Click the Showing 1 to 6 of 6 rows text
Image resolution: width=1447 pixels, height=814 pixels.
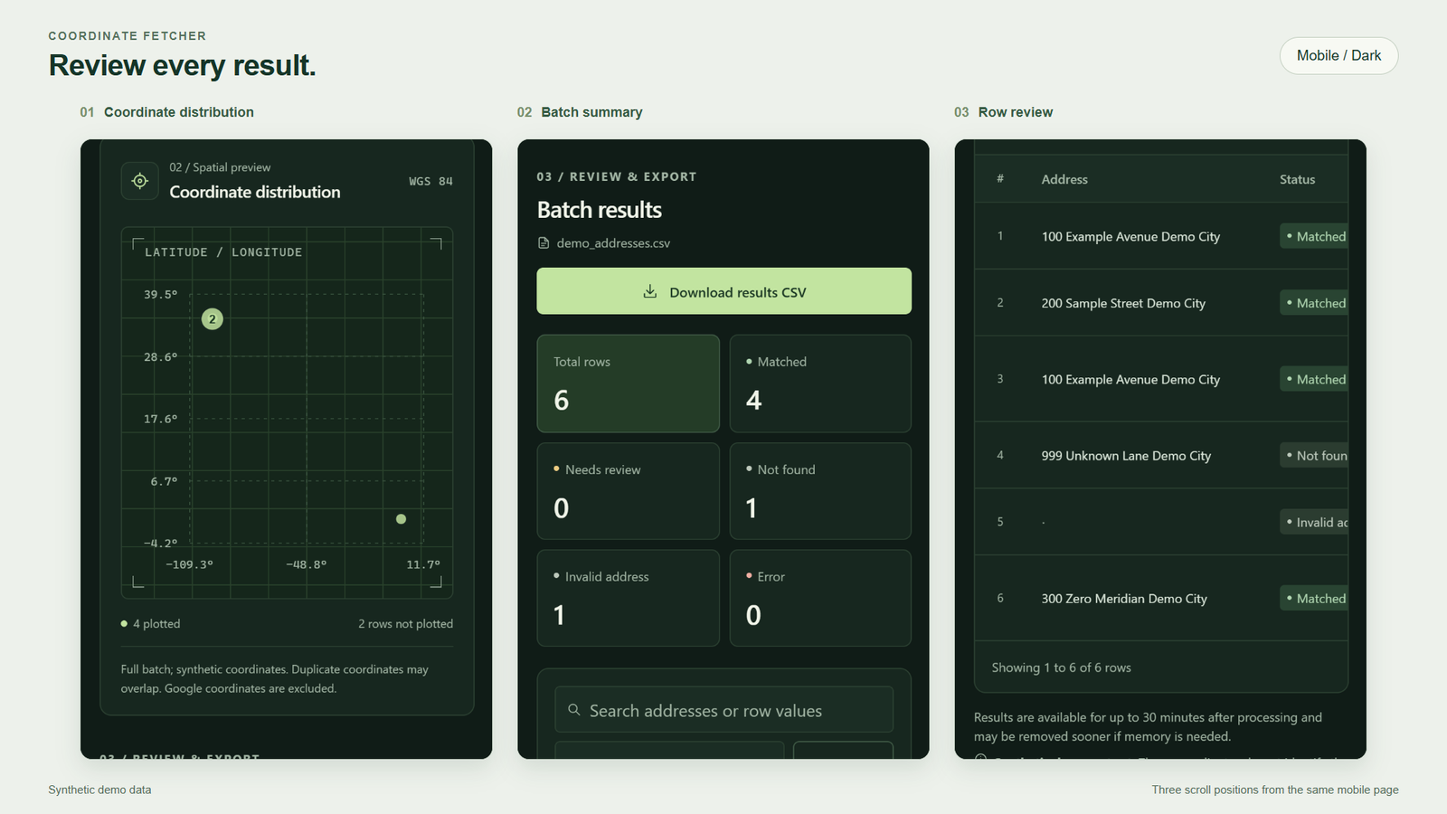1061,667
